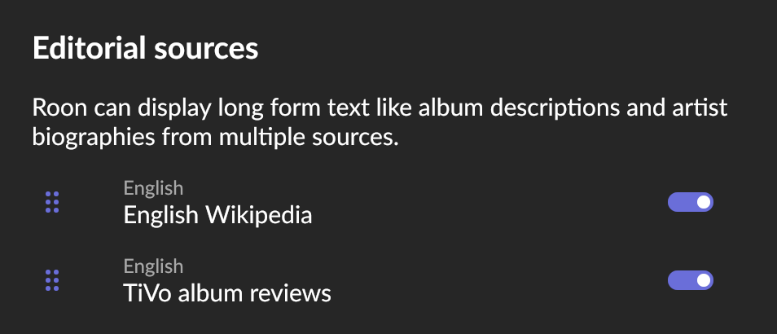Click the word biographies in the description

(94, 138)
